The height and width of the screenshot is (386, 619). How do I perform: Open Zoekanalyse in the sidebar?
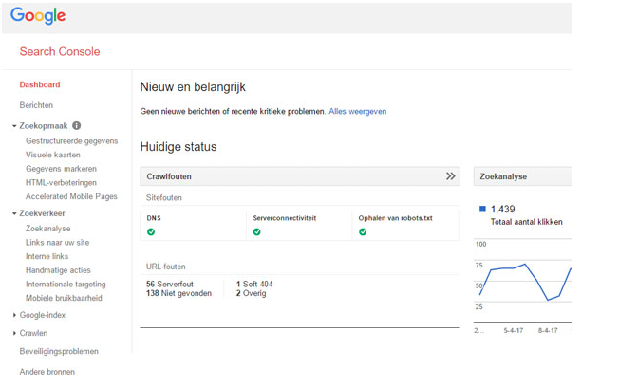pos(48,229)
